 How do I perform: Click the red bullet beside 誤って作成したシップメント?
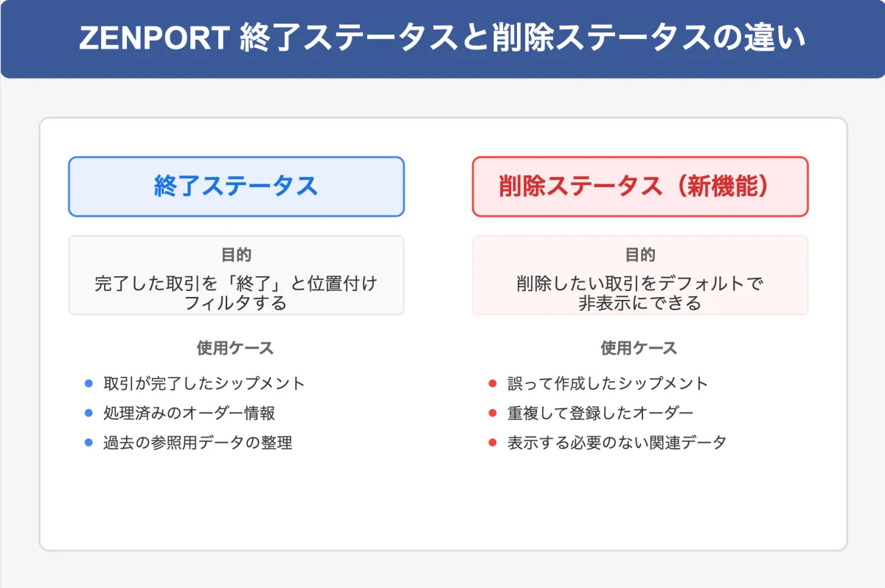point(493,383)
